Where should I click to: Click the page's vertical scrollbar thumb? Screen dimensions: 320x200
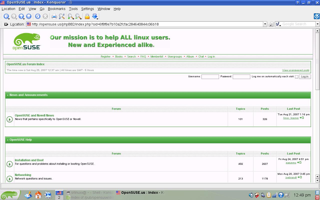[x=317, y=61]
